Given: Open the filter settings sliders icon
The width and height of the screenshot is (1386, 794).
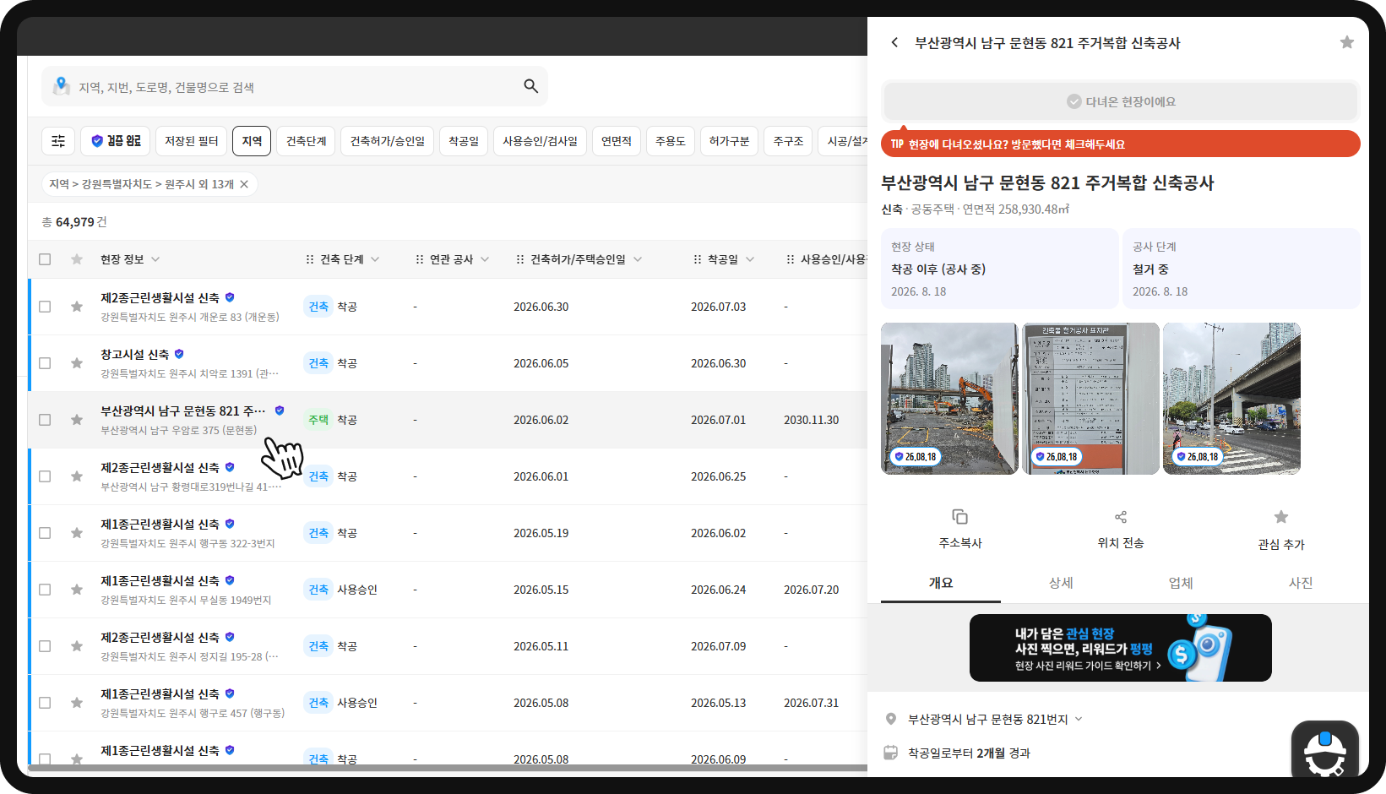Looking at the screenshot, I should [x=58, y=141].
